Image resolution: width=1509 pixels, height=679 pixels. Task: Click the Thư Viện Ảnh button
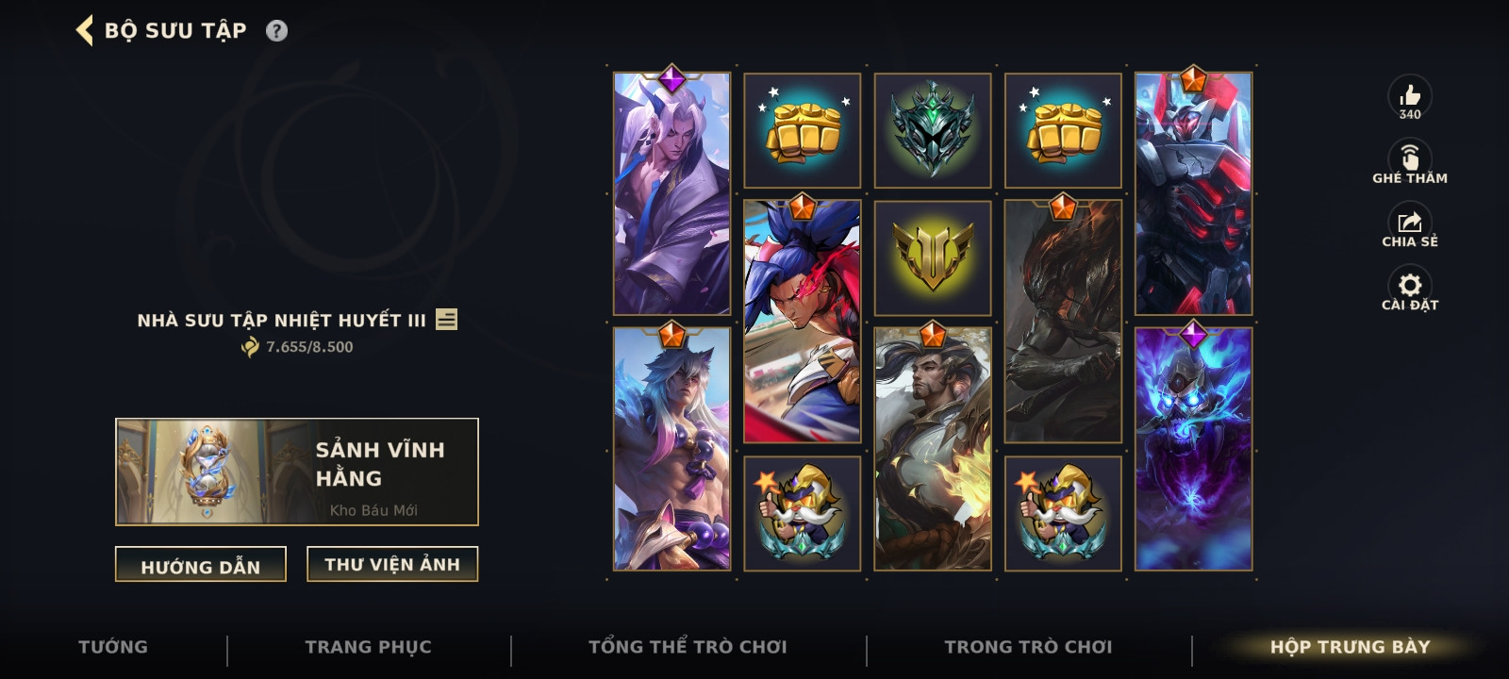pos(392,564)
